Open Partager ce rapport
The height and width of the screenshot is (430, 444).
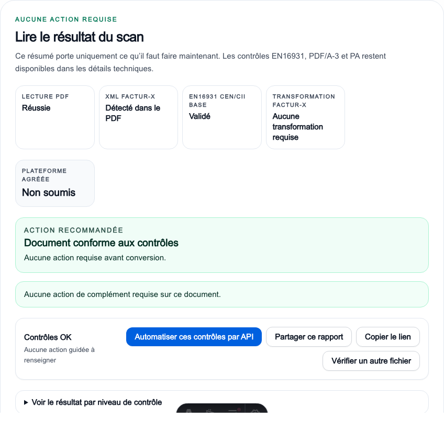coord(309,337)
